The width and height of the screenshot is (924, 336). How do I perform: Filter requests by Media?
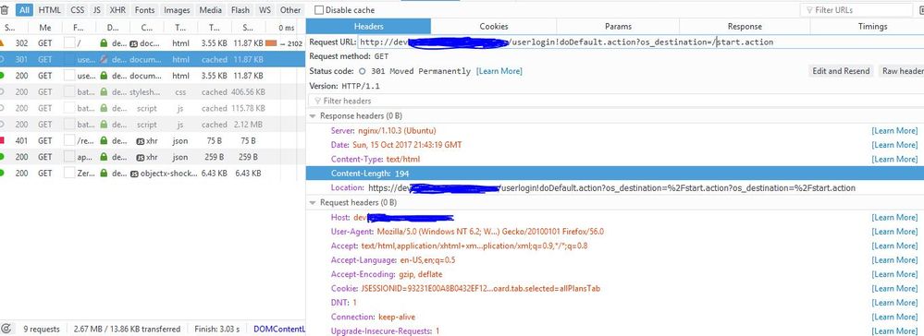click(x=210, y=10)
